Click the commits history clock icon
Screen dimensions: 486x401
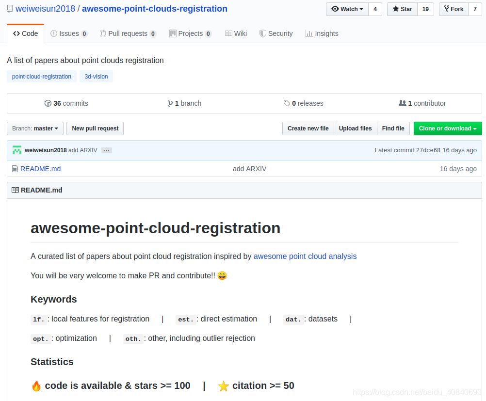48,103
